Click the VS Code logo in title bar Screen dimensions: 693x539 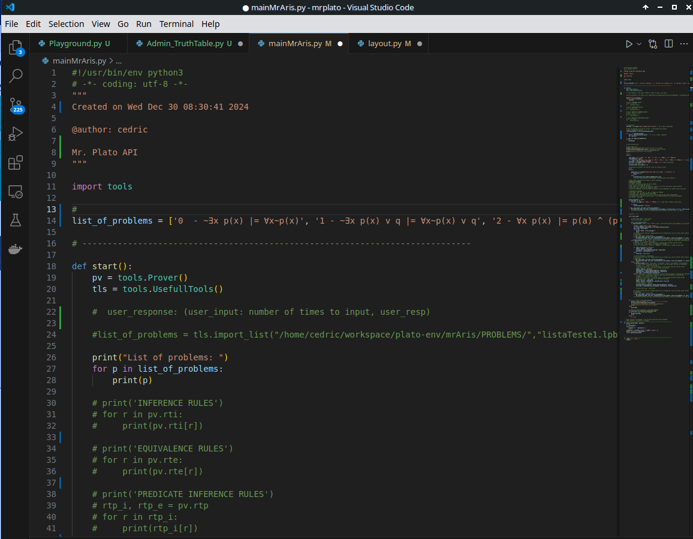pos(10,7)
